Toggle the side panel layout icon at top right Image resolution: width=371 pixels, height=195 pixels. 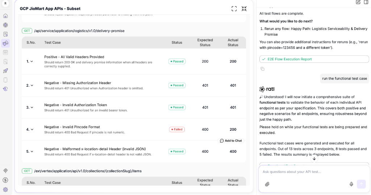[367, 2]
